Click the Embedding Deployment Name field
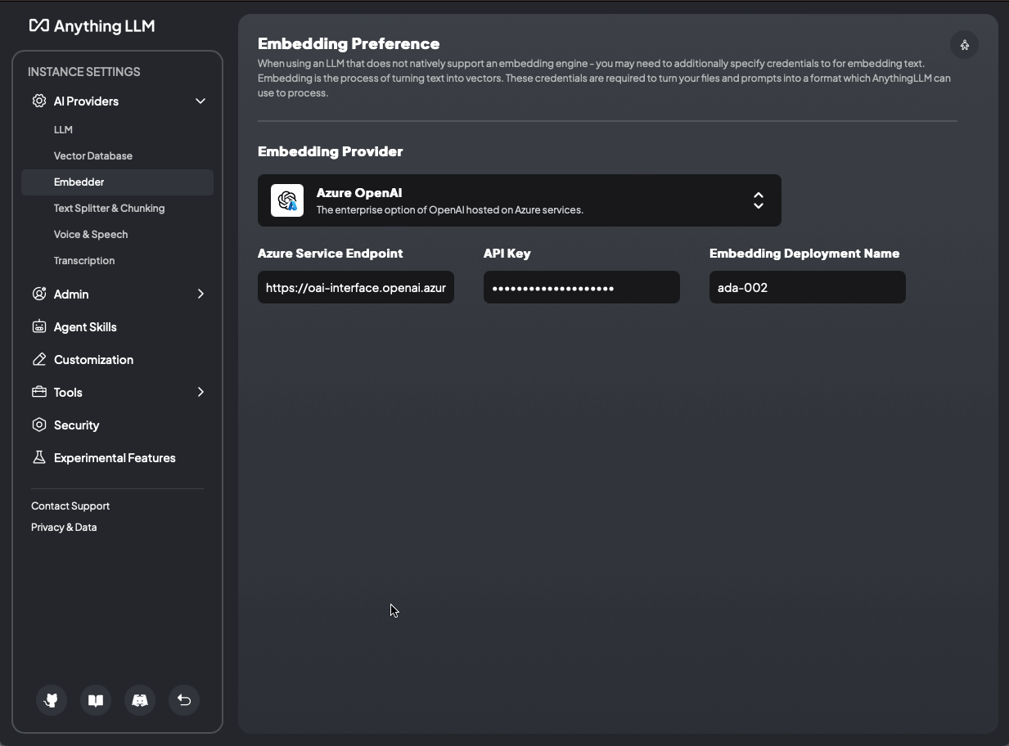The image size is (1009, 746). pyautogui.click(x=808, y=287)
